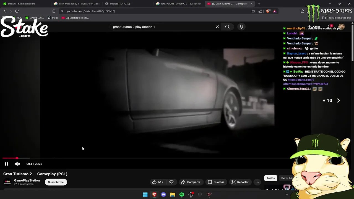Screen dimensions: 354x199
Task: Open the DASHBOARD bookmark
Action: click(35, 18)
